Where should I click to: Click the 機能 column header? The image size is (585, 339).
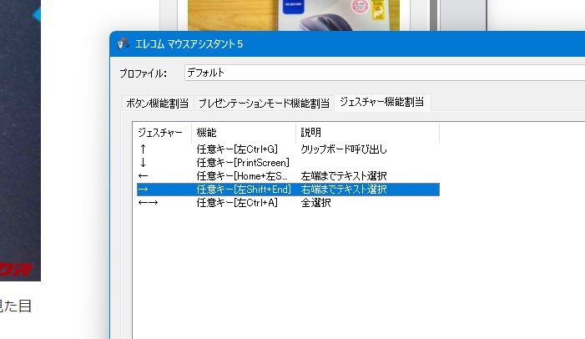206,133
